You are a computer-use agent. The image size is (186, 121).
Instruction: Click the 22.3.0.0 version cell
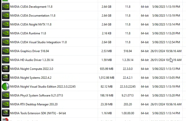click(128, 69)
